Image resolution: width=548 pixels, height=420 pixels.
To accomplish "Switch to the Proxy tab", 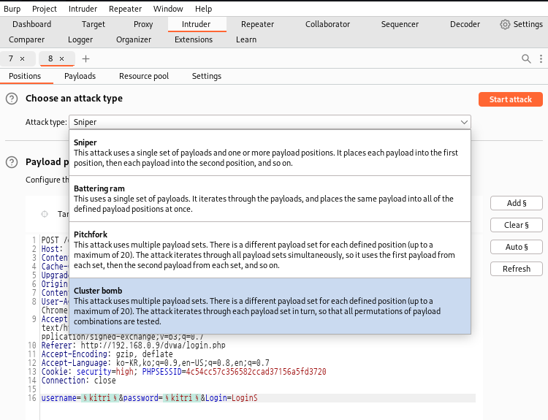I will pos(143,24).
